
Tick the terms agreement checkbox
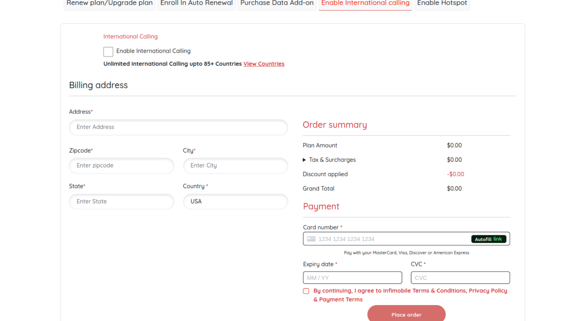[306, 291]
